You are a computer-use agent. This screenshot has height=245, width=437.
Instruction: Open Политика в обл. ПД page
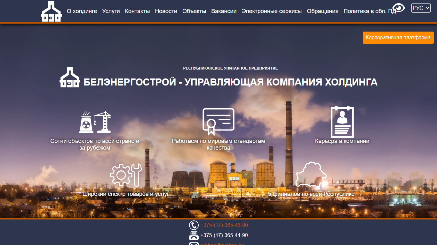point(370,11)
